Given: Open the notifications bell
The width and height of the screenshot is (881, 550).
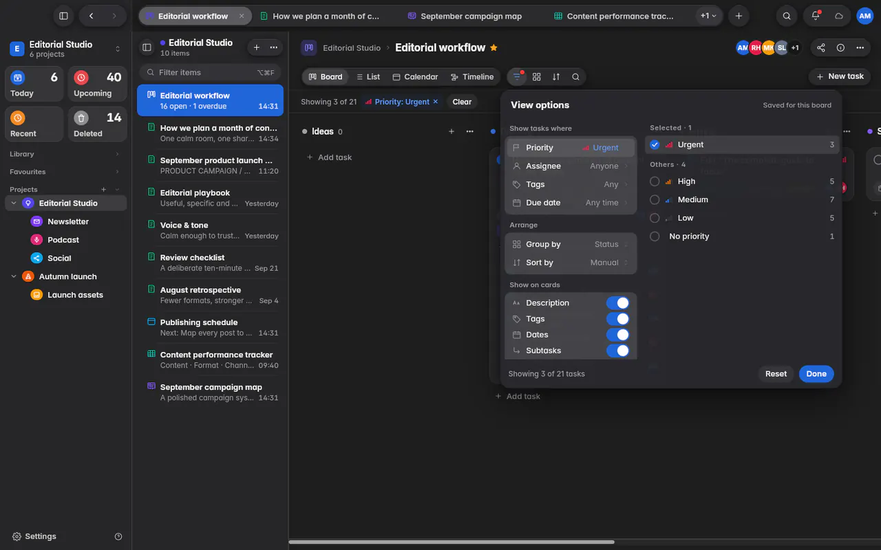Looking at the screenshot, I should [x=816, y=16].
